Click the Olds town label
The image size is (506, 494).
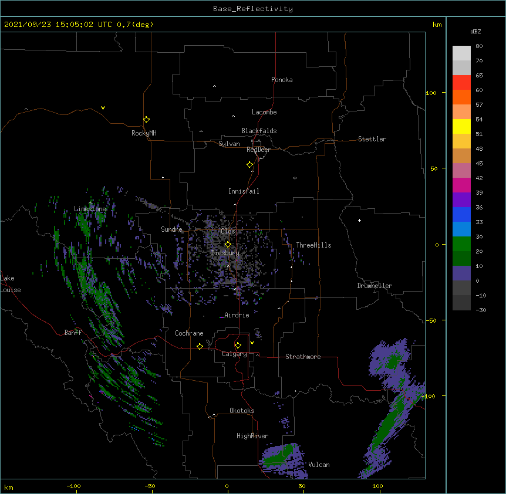tap(228, 231)
